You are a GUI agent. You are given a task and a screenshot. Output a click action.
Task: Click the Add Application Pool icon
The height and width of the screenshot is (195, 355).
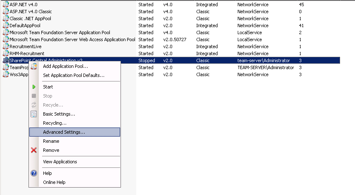(x=34, y=66)
